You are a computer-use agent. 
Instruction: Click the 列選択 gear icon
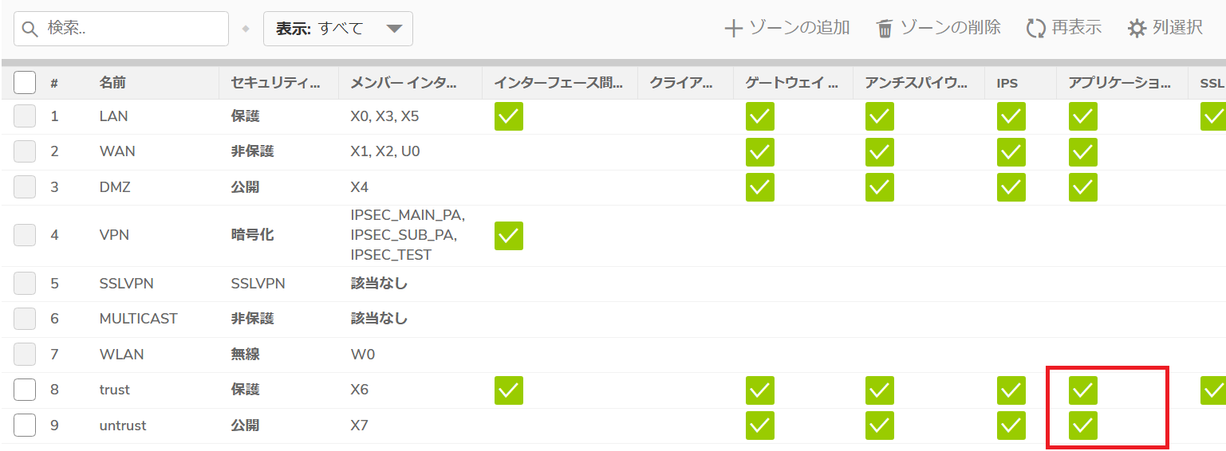[1137, 29]
